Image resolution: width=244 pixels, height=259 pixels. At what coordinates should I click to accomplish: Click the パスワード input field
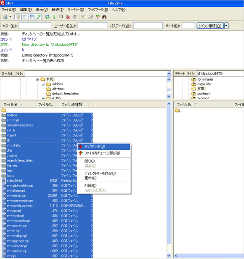coord(148,26)
